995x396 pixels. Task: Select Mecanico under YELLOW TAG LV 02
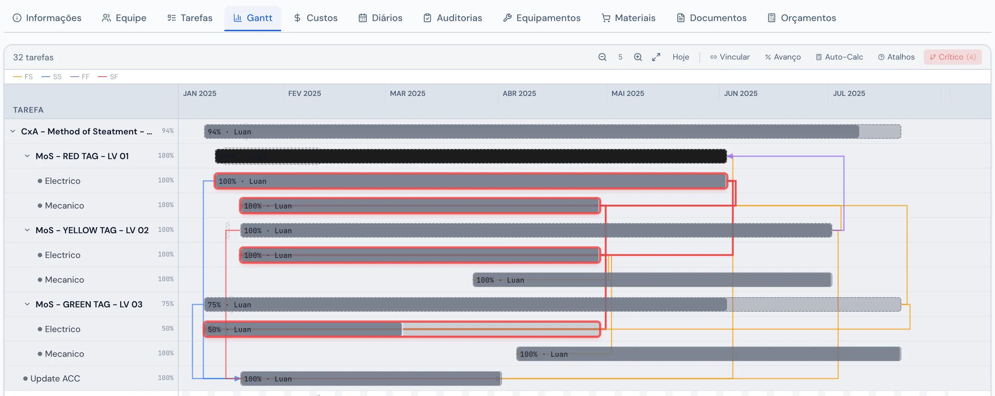(x=91, y=280)
